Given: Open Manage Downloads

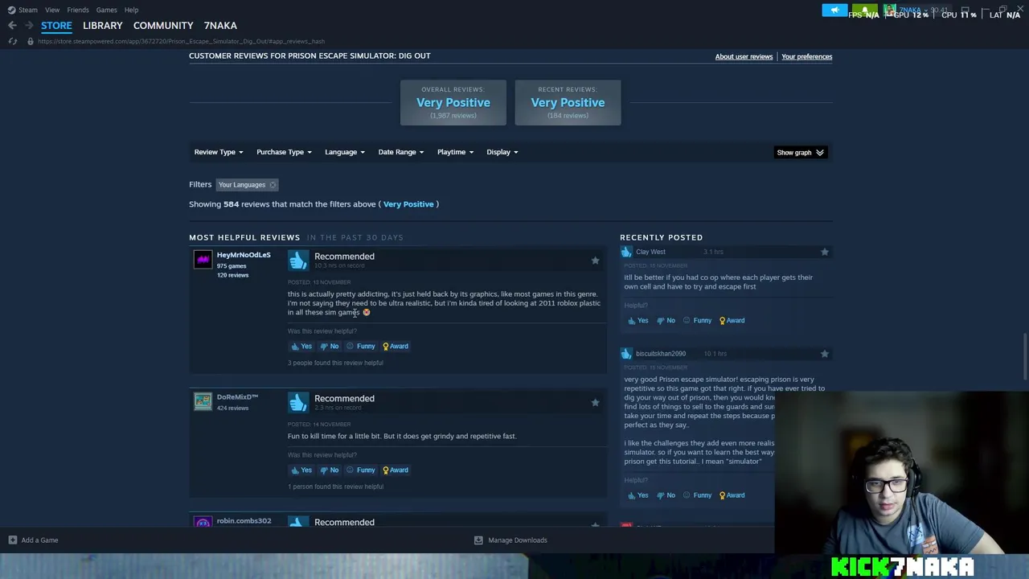Looking at the screenshot, I should [510, 540].
